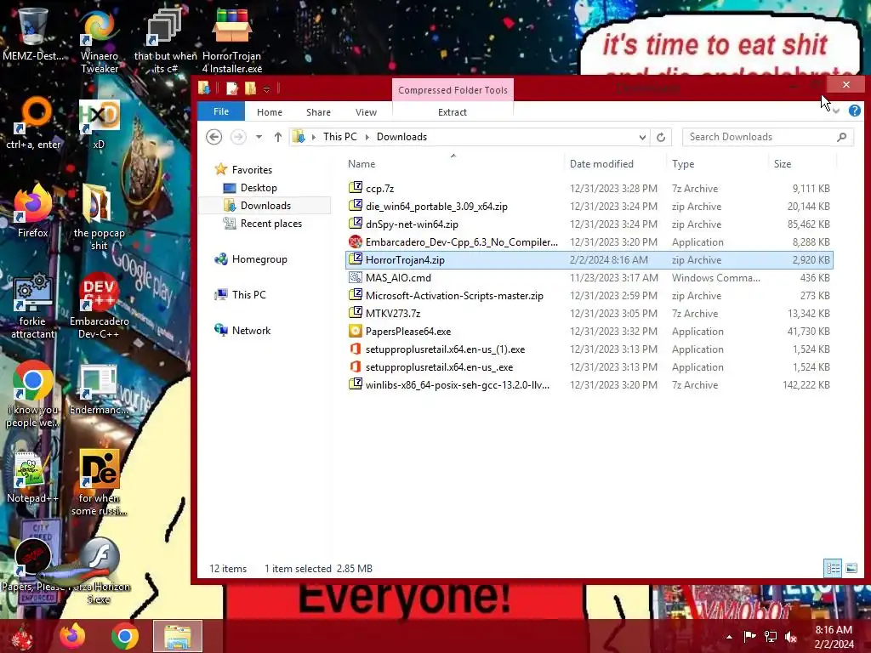Viewport: 871px width, 653px height.
Task: Open Explorer Help question mark icon
Action: (854, 111)
